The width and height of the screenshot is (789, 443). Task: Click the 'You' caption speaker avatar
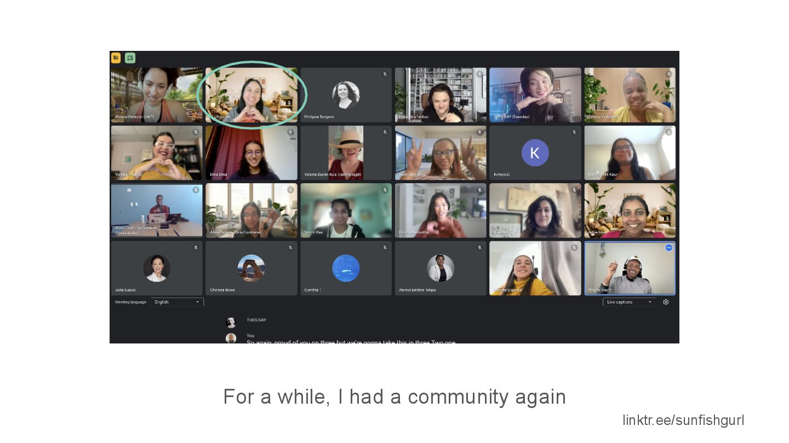[231, 339]
